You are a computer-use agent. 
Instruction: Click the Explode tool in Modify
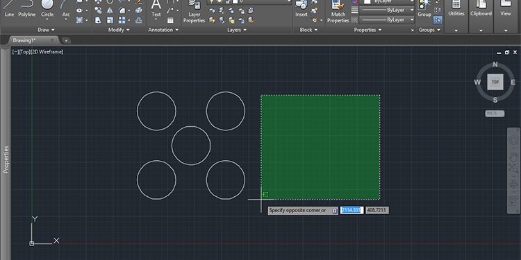[x=139, y=10]
